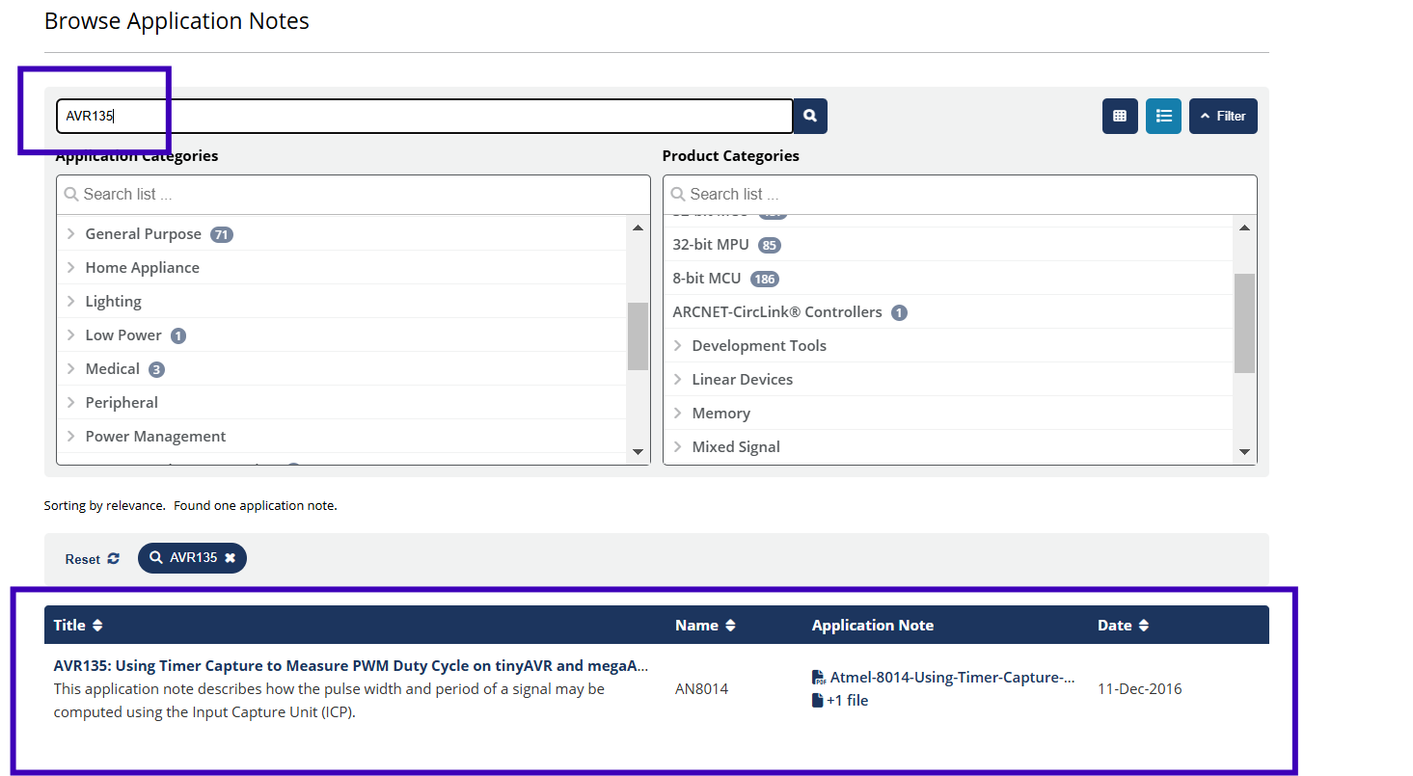Expand the Development Tools product category
Viewport: 1413px width, 776px height.
(677, 346)
